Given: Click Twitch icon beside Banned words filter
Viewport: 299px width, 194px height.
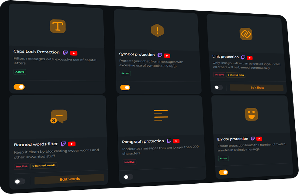Looking at the screenshot, I should tap(64, 144).
